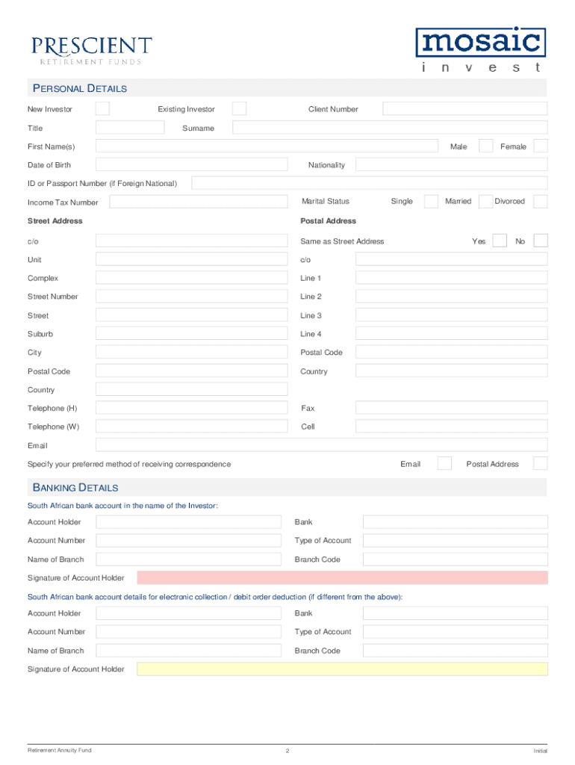Click the Prescient Retirement Funds logo
The image size is (575, 765).
[91, 50]
